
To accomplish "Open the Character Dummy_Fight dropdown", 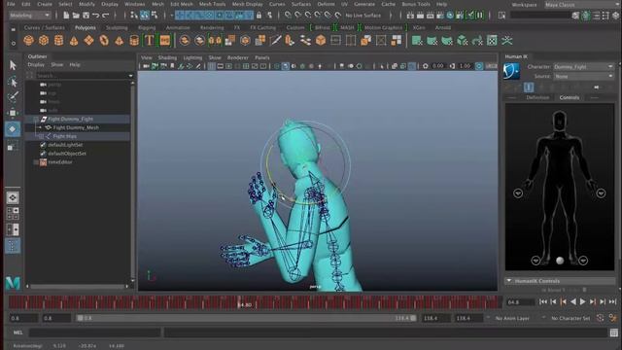I will pyautogui.click(x=583, y=67).
